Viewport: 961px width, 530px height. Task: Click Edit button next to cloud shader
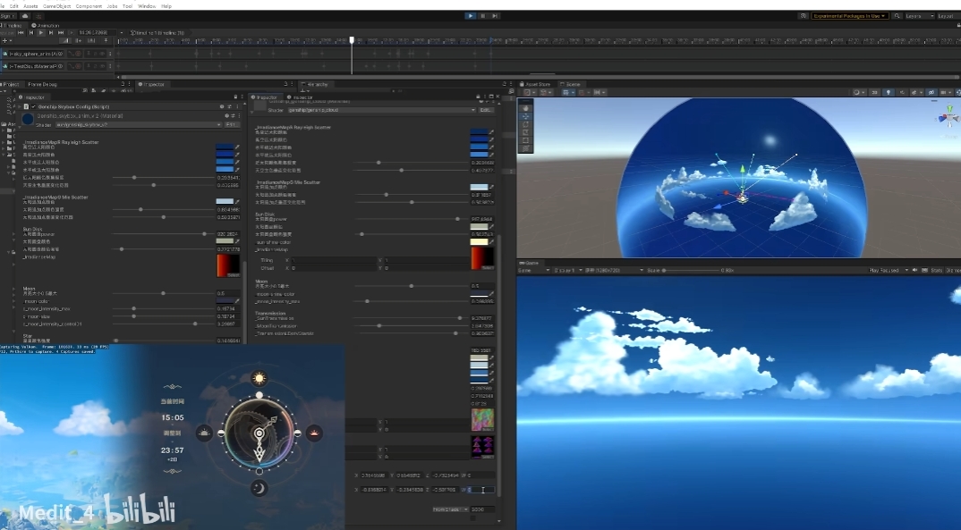coord(485,110)
